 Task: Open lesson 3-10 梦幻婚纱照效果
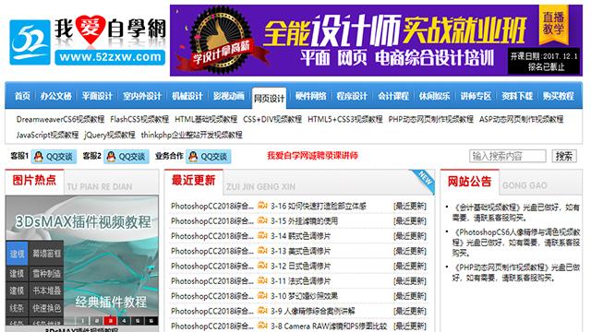point(304,296)
